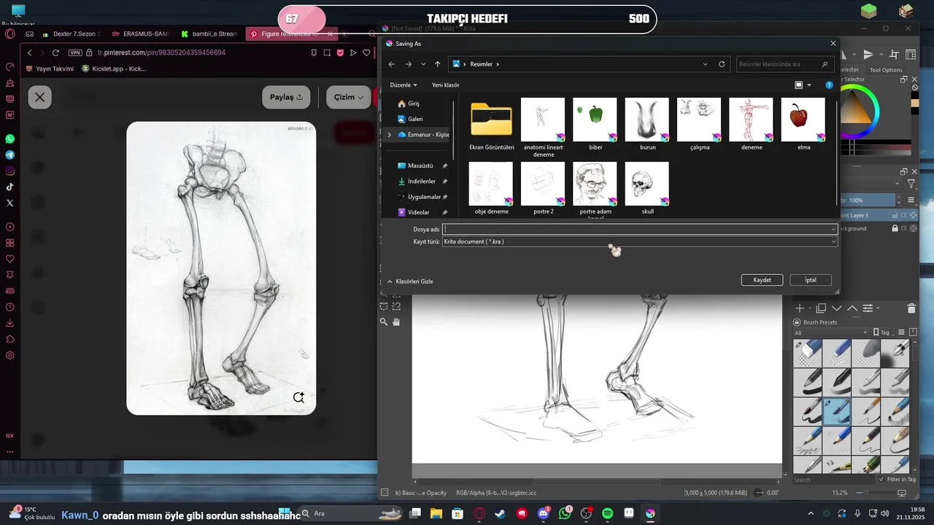Open X (Twitter) in Opera sidebar
The height and width of the screenshot is (525, 934).
pos(9,203)
